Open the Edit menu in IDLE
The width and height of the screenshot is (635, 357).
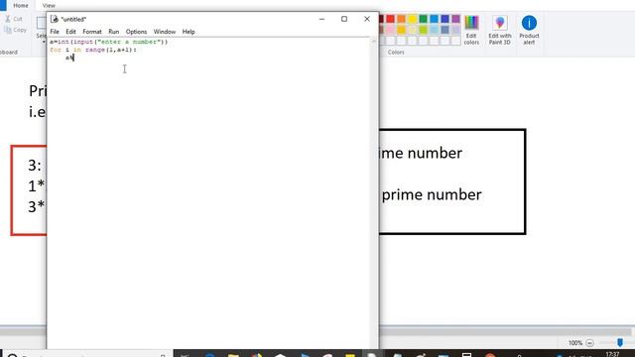pos(70,32)
